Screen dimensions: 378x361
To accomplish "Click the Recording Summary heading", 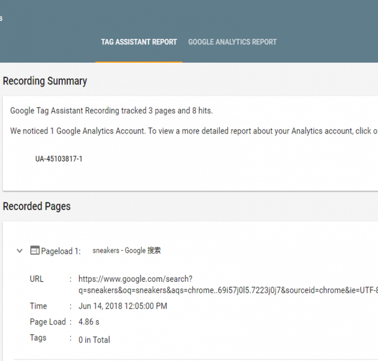I will coord(45,81).
